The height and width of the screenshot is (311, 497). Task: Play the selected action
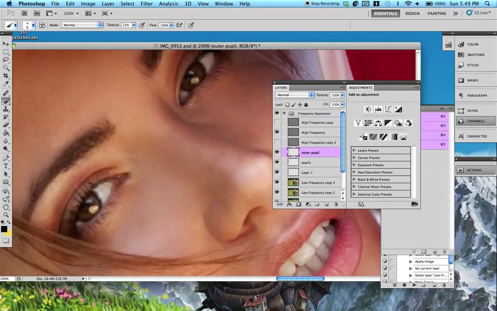point(414,285)
